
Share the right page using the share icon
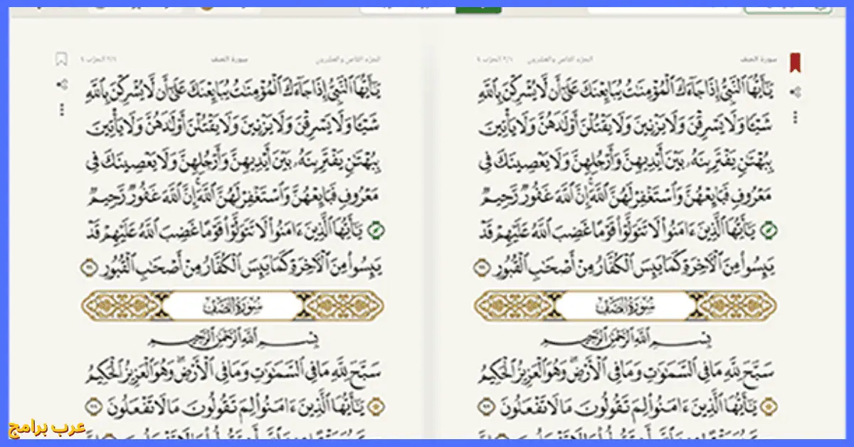point(795,91)
